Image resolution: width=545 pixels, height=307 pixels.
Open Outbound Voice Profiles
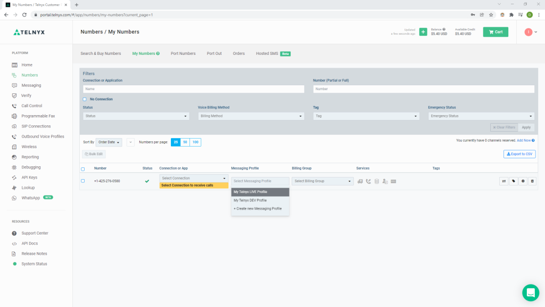(x=43, y=136)
